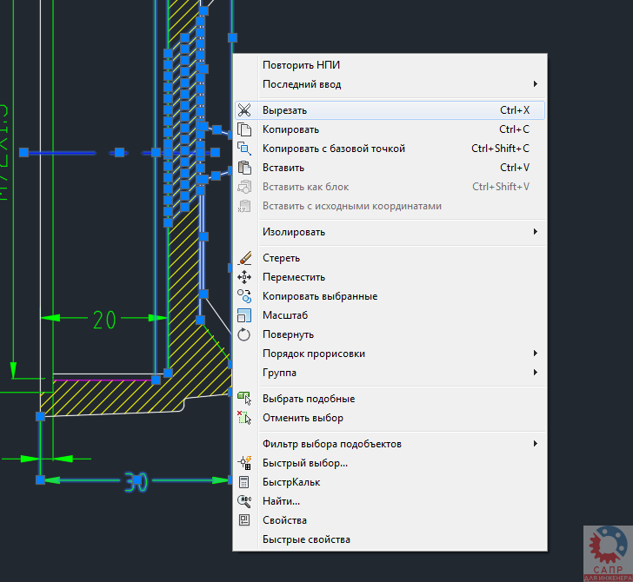Viewport: 633px width, 582px height.
Task: Select Быстрые свойства entry
Action: tap(390, 539)
